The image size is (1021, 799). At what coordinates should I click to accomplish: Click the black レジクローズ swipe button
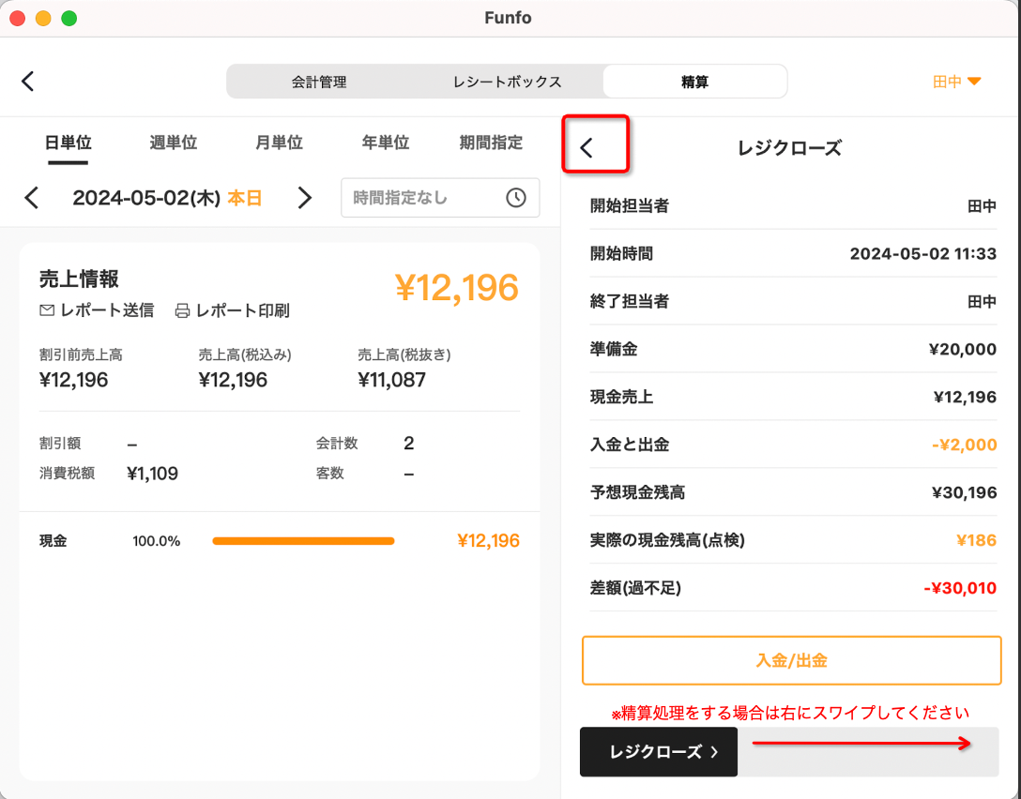pos(659,752)
